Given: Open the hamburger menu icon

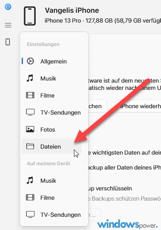Looking at the screenshot, I should (8, 25).
